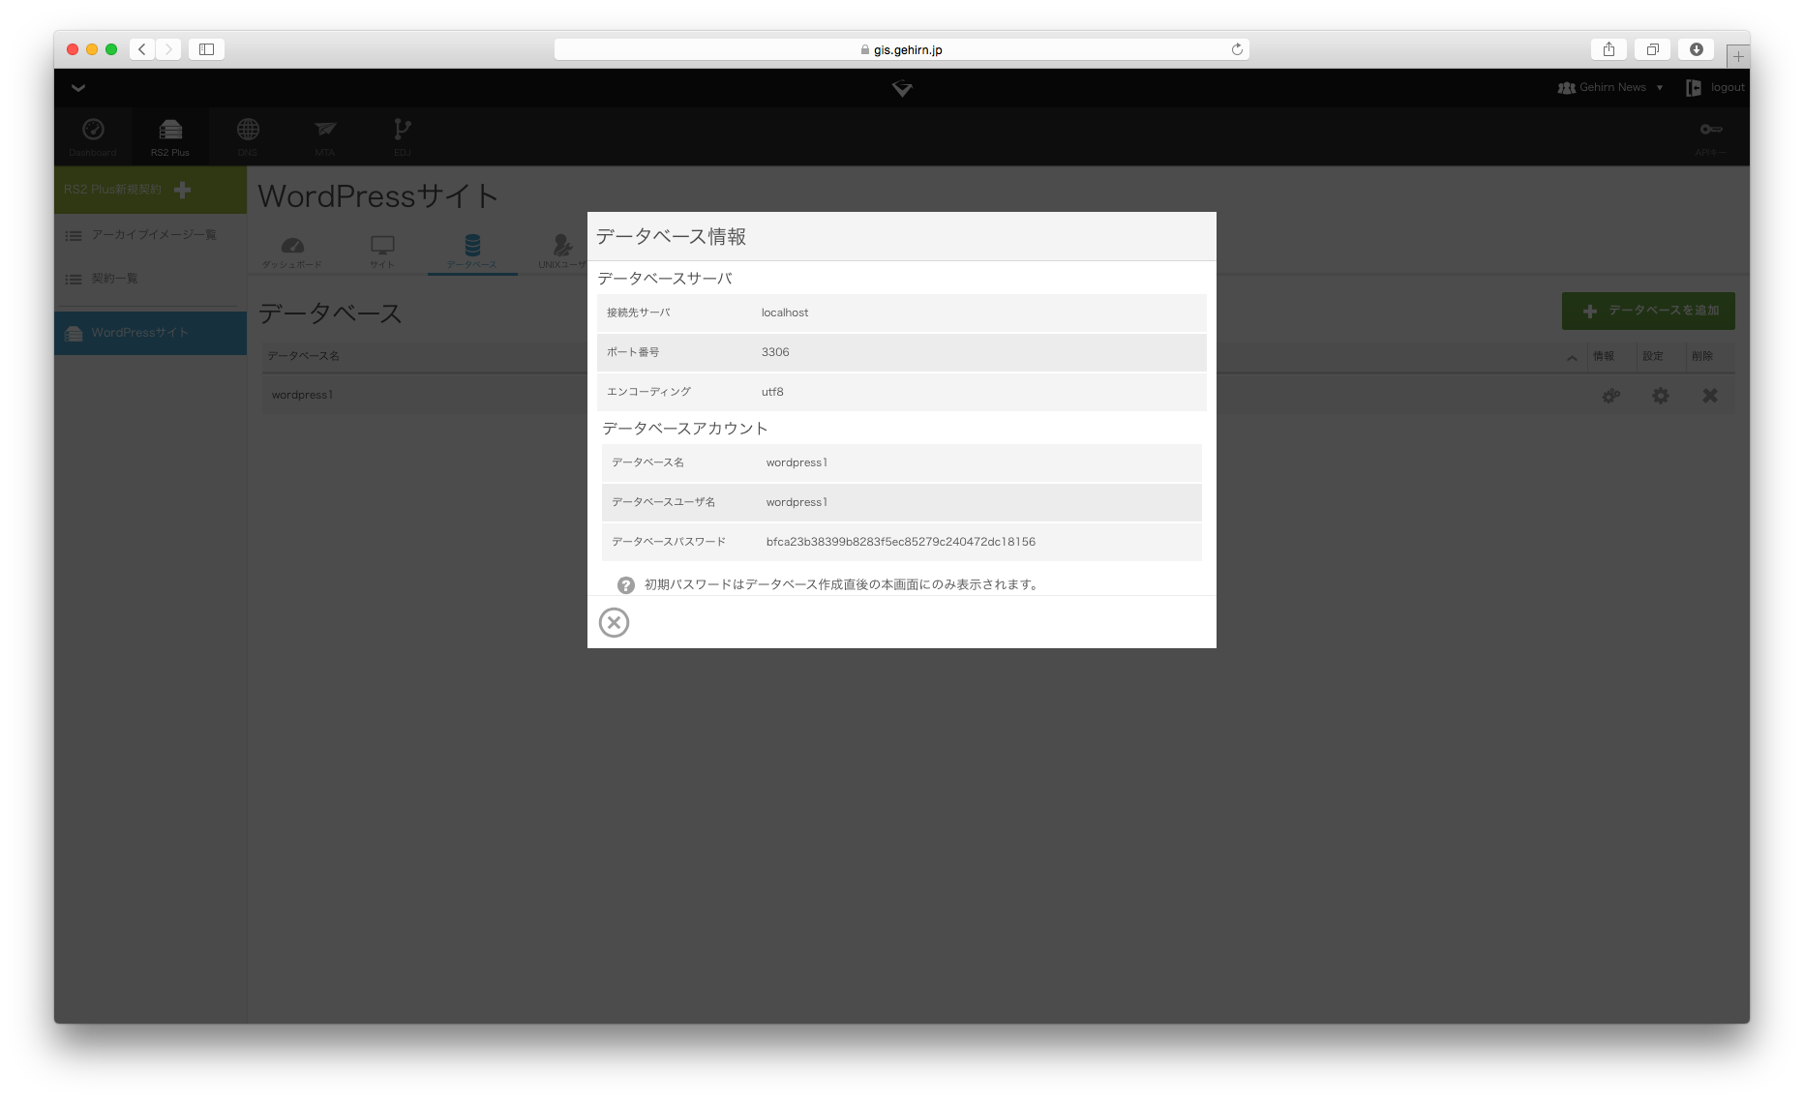This screenshot has height=1101, width=1804.
Task: Sort by database name column arrow
Action: tap(1572, 358)
